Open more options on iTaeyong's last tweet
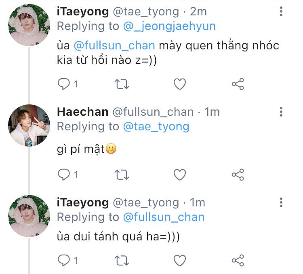The image size is (303, 274). tap(281, 202)
